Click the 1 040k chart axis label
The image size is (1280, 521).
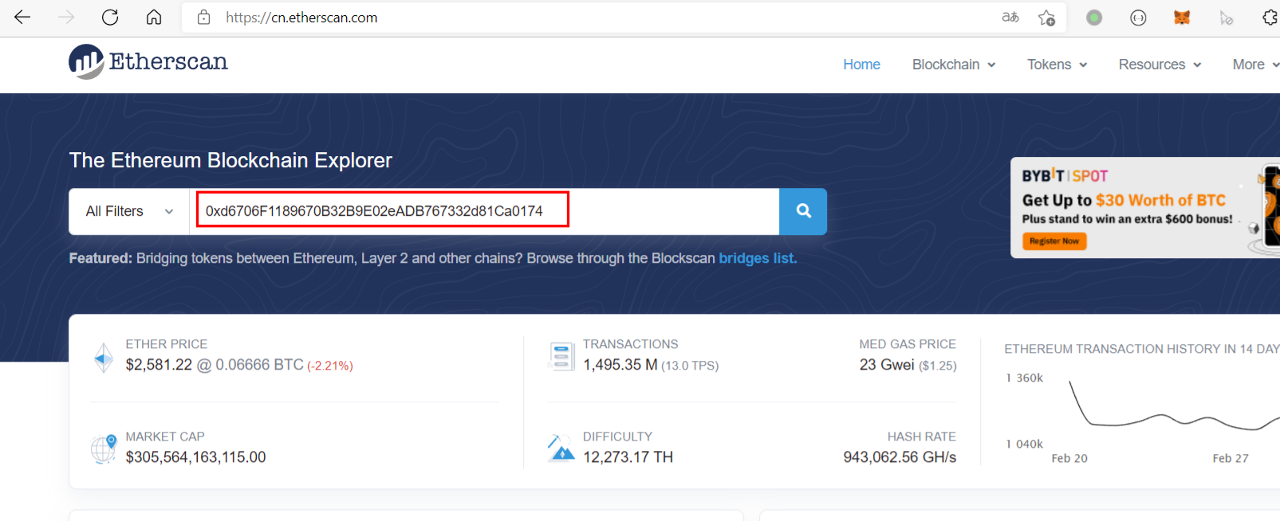tap(1025, 444)
